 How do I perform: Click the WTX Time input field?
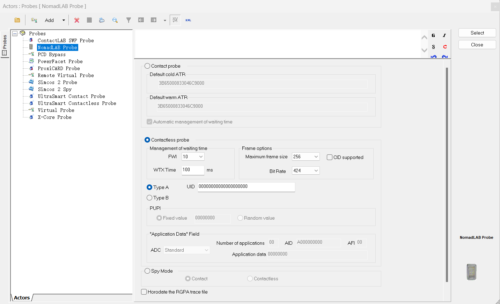[x=193, y=170]
